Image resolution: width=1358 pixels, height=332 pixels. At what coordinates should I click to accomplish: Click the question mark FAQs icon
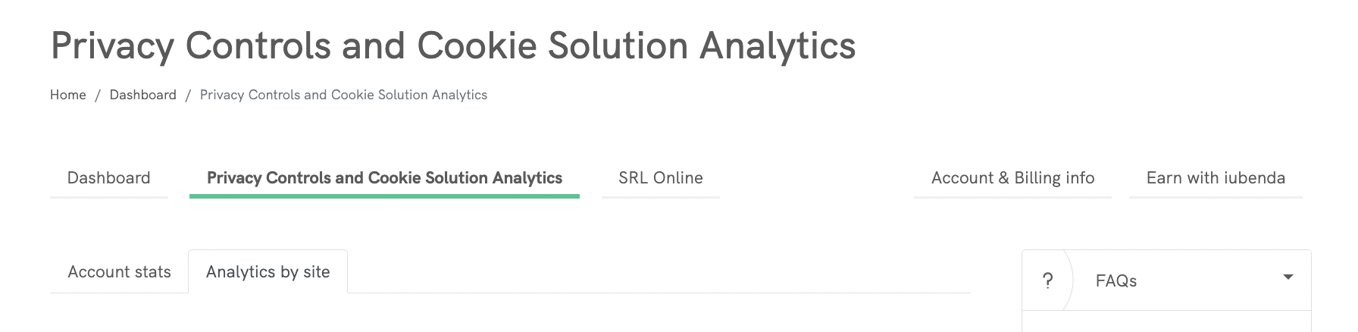click(x=1047, y=280)
